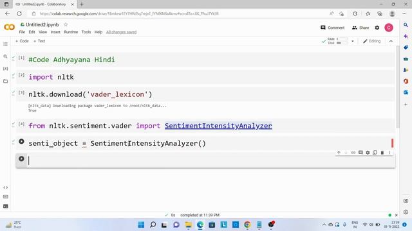Open the Tools menu
412x231 pixels.
86,32
